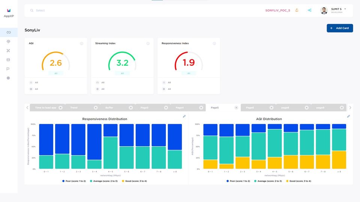Close the Page6 tab
Image resolution: width=360 pixels, height=202 pixels.
coord(271,108)
